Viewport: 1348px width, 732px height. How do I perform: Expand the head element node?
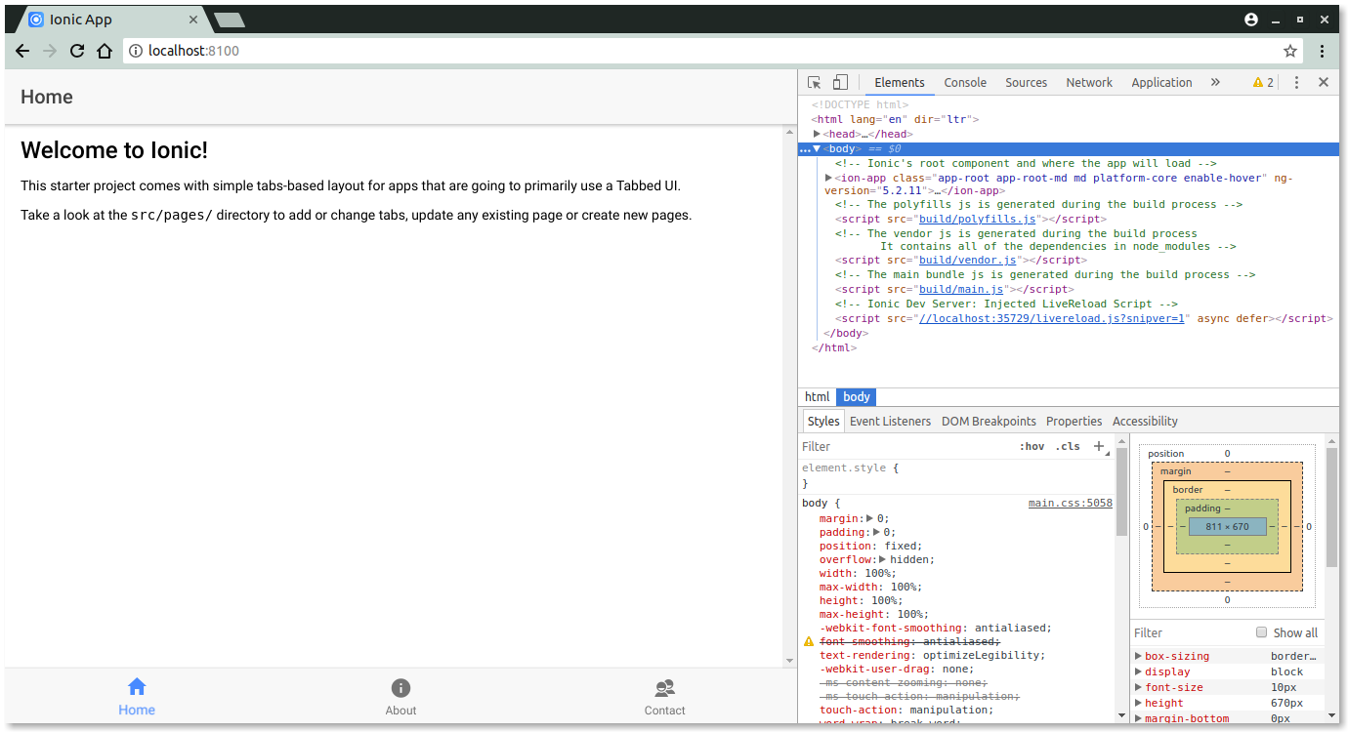click(818, 134)
